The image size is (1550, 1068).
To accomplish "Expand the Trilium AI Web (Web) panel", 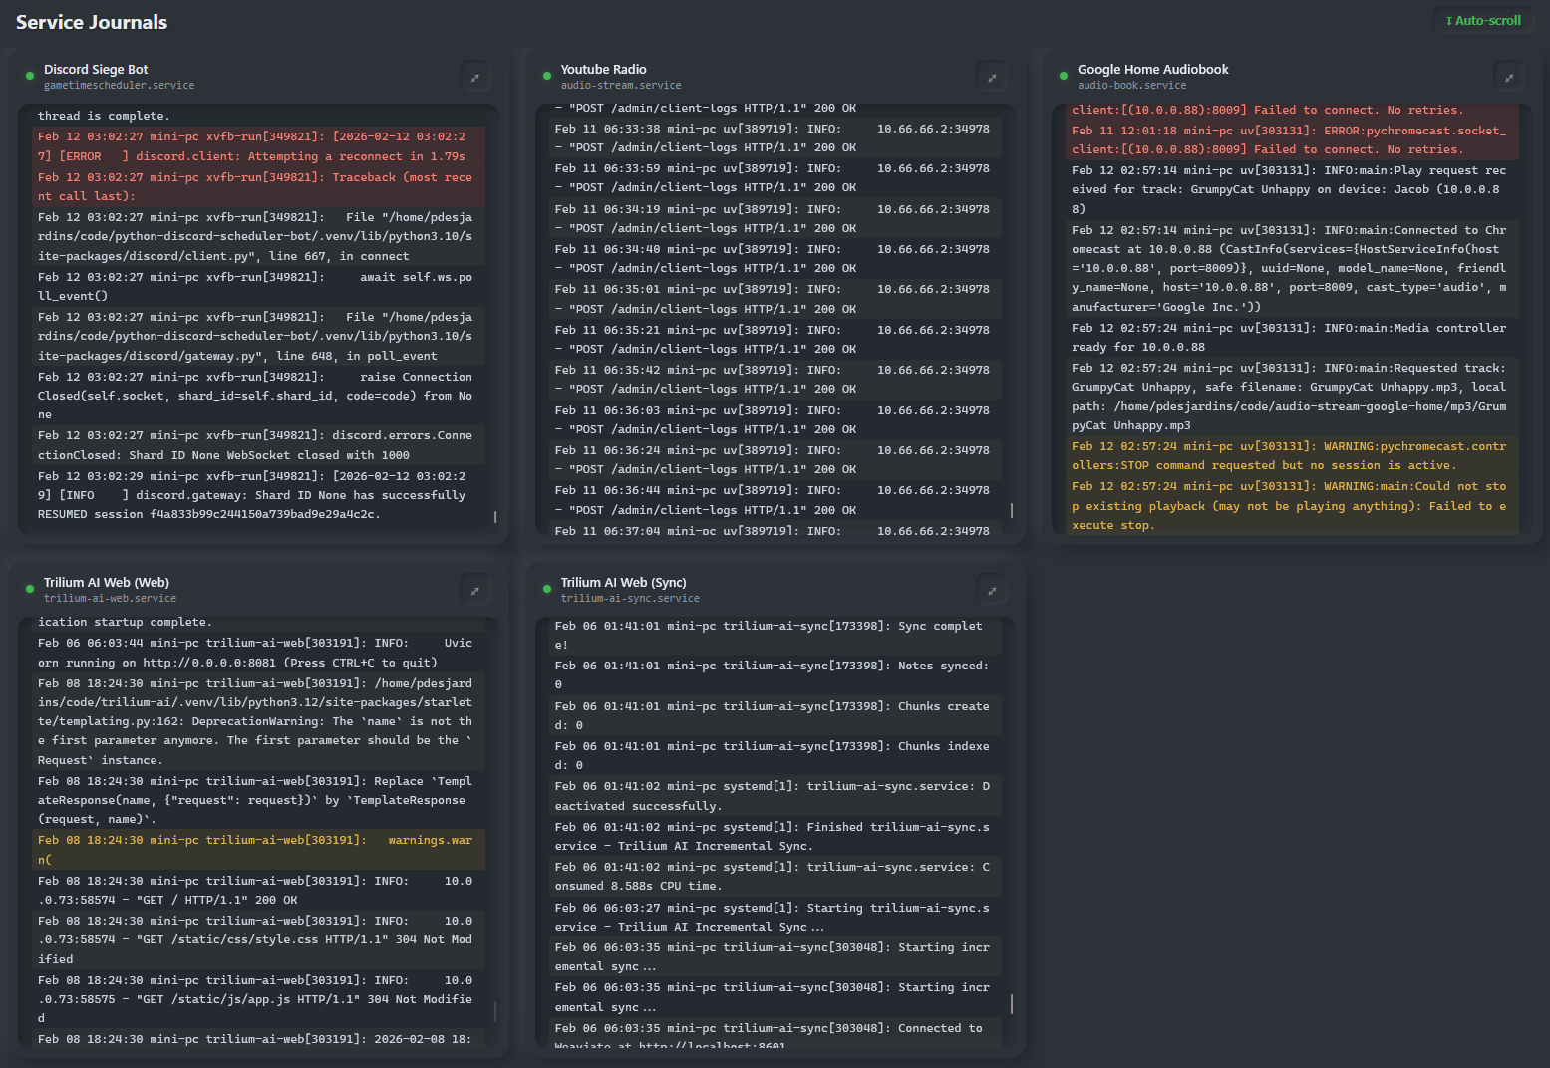I will tap(474, 591).
